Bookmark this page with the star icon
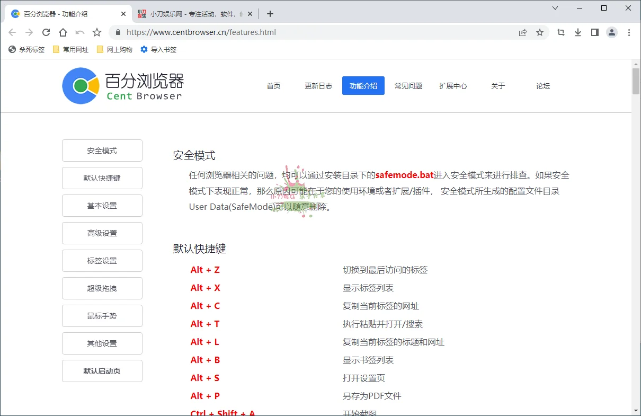This screenshot has width=641, height=416. tap(540, 32)
